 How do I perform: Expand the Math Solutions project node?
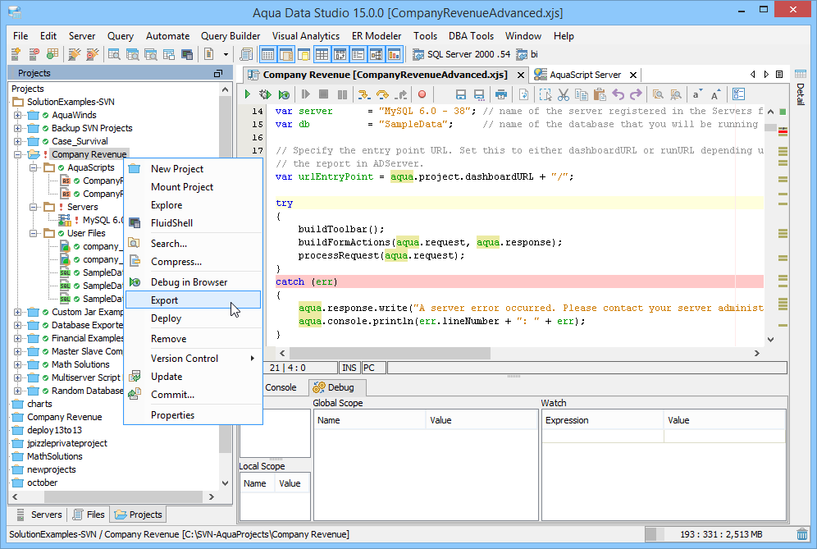point(17,365)
